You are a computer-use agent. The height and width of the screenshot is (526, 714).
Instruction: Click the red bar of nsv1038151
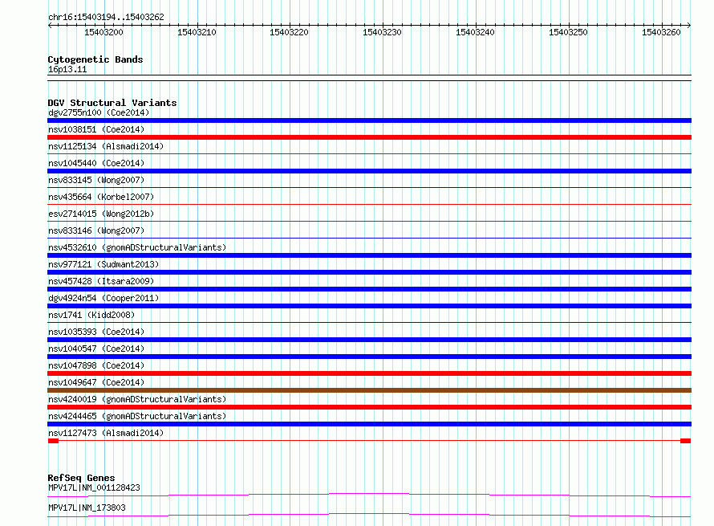pos(369,137)
